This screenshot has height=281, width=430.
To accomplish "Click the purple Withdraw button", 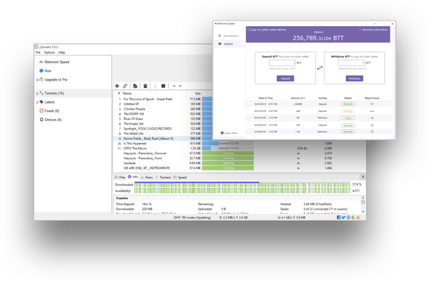I will (354, 78).
